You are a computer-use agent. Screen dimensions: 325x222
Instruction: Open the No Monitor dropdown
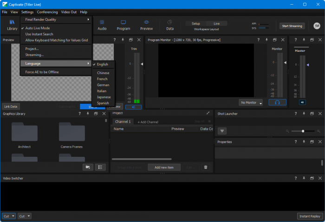[251, 102]
